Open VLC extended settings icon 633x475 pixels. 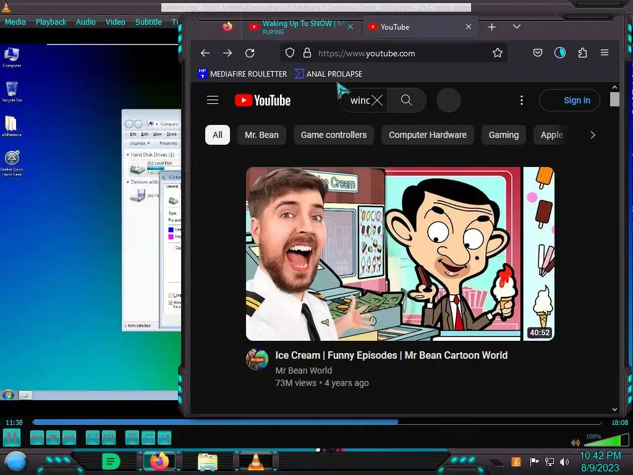pos(109,437)
